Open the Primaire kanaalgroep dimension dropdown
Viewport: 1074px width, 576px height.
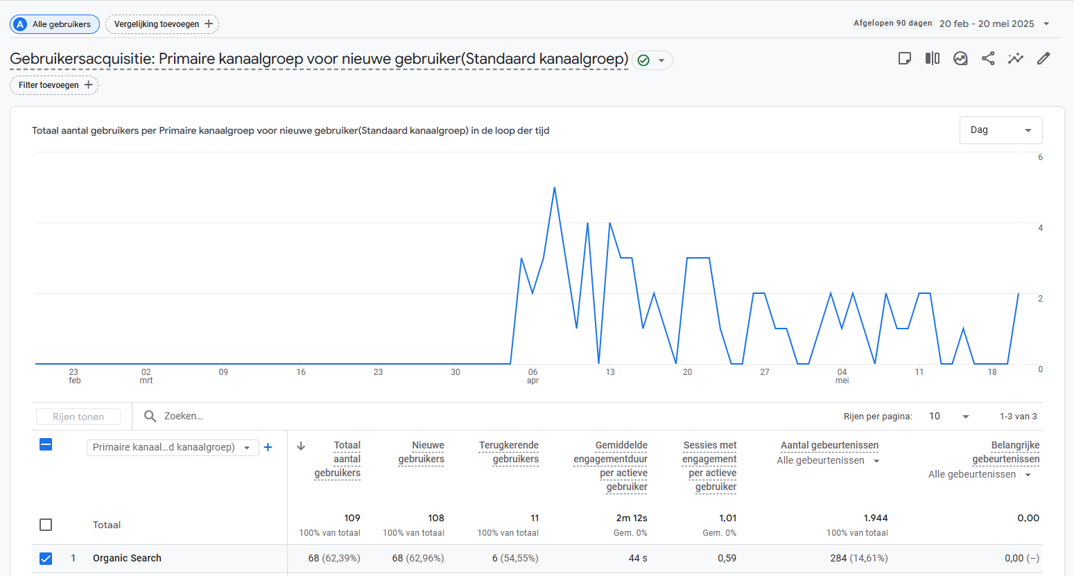click(173, 447)
